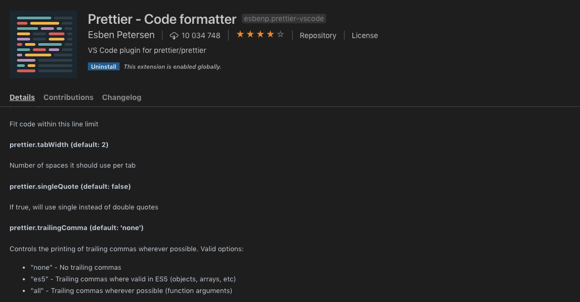Screen dimensions: 580x302
Task: Click the cloud download count icon
Action: pyautogui.click(x=174, y=35)
